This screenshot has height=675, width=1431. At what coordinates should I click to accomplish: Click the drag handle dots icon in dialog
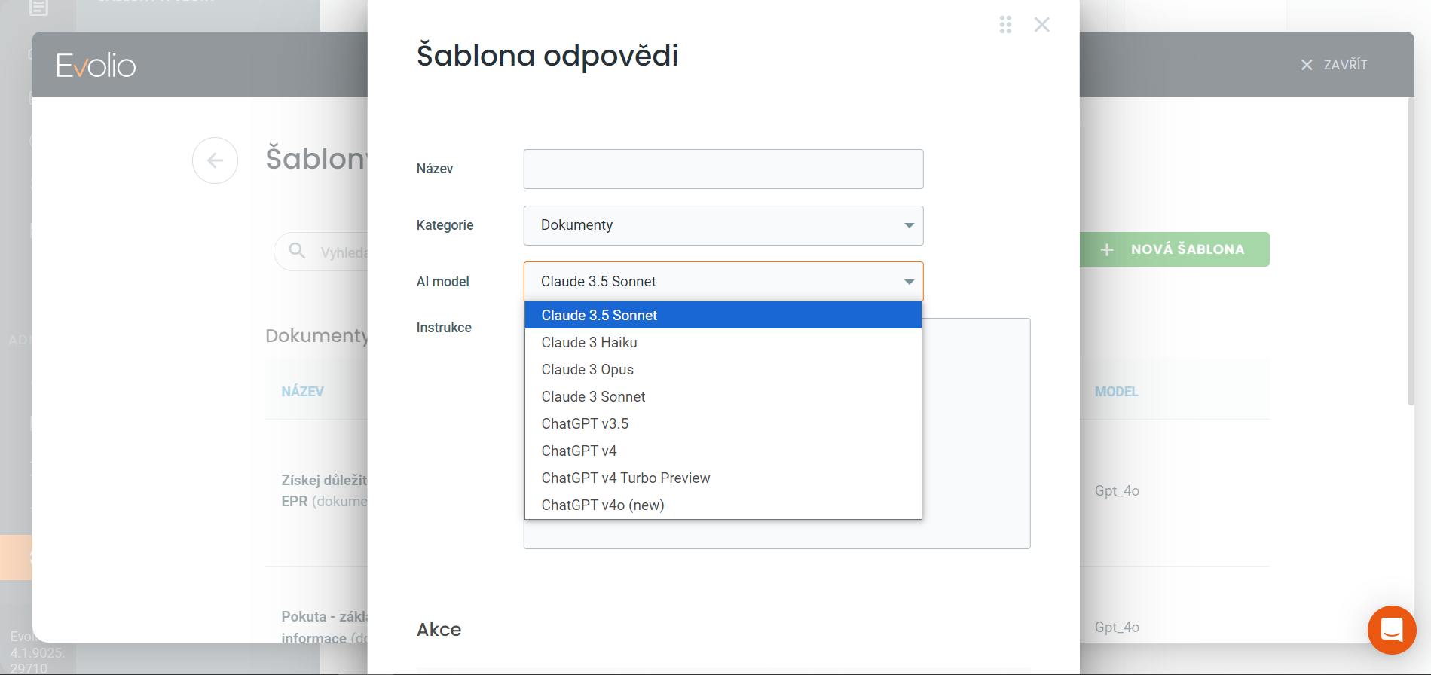point(1005,25)
